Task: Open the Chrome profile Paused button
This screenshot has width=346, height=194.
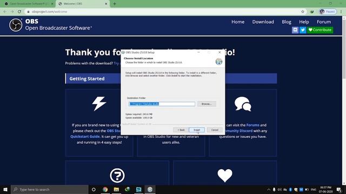Action: click(328, 11)
